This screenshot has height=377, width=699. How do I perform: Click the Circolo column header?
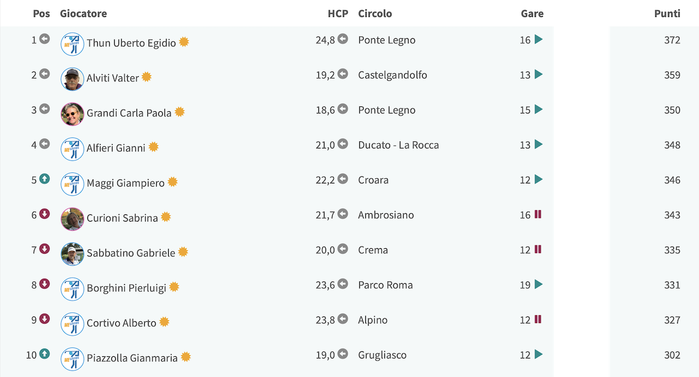pos(375,14)
